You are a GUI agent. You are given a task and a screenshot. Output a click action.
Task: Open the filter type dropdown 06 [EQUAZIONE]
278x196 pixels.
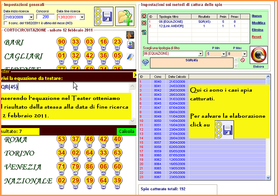tap(200, 53)
